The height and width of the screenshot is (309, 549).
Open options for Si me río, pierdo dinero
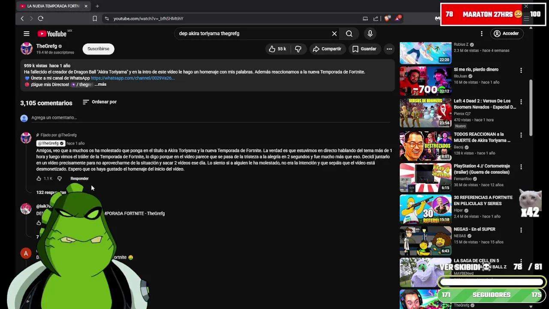[x=521, y=70]
